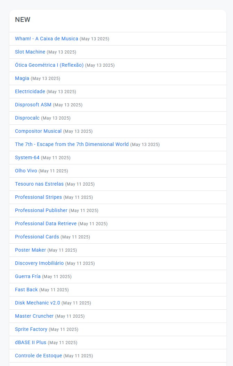Click the date text next to Wham!

tap(95, 39)
